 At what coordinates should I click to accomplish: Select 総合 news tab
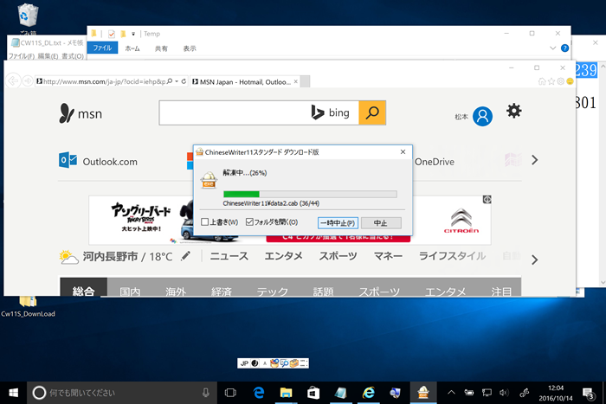tap(83, 288)
